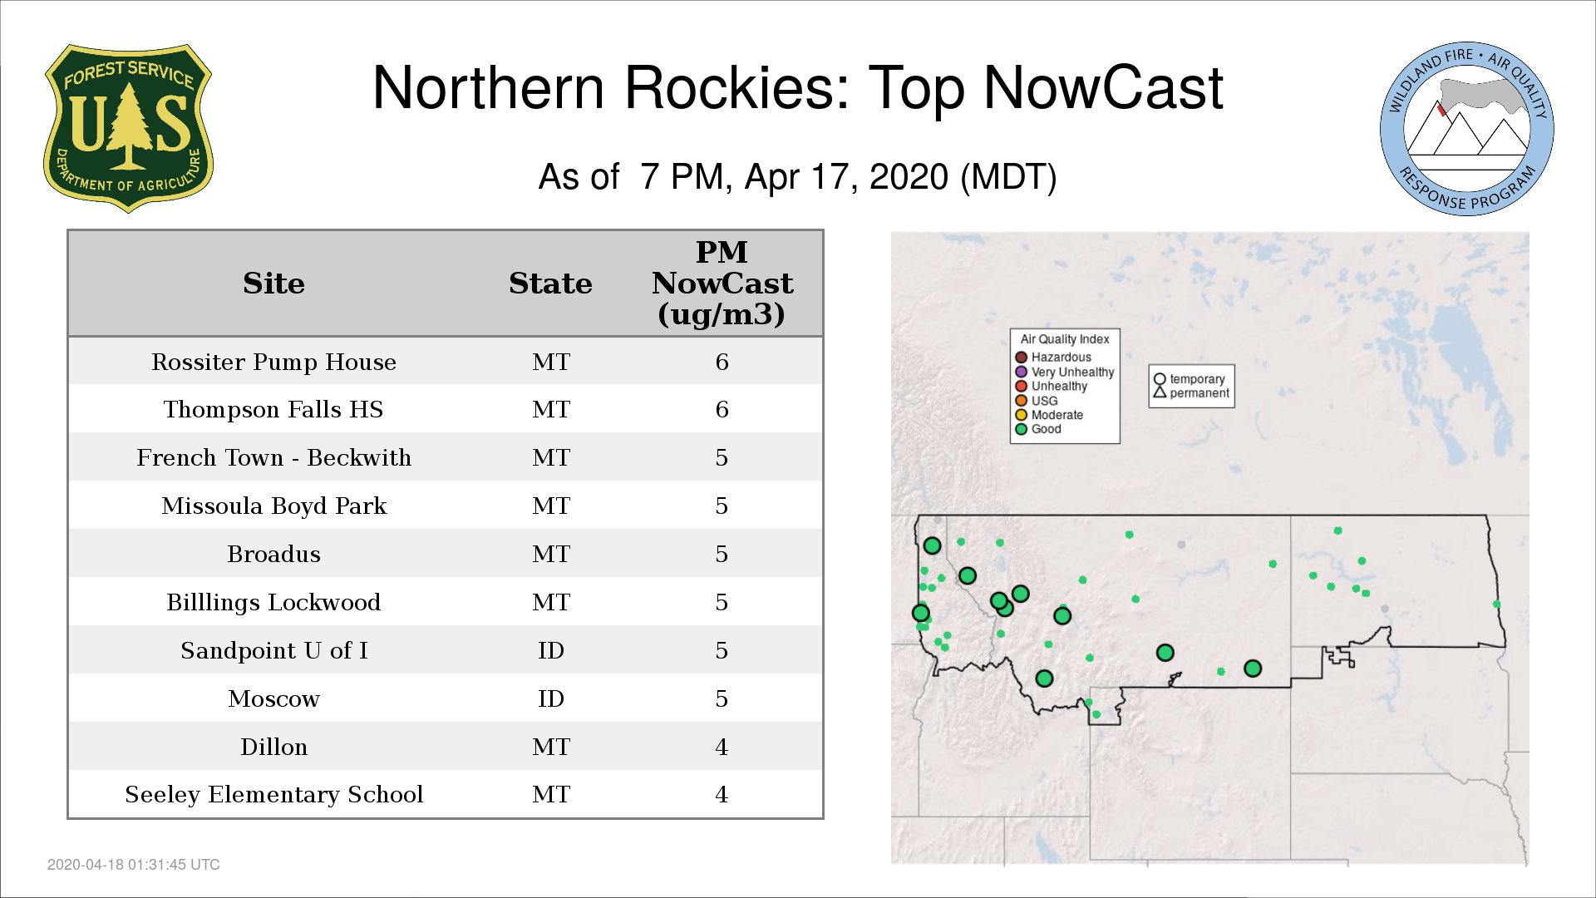Click the temporary circle legend symbol
The image size is (1596, 898).
1160,379
